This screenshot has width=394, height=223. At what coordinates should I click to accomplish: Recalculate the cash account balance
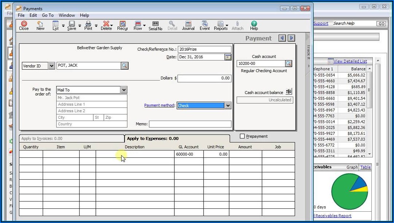pos(289,92)
